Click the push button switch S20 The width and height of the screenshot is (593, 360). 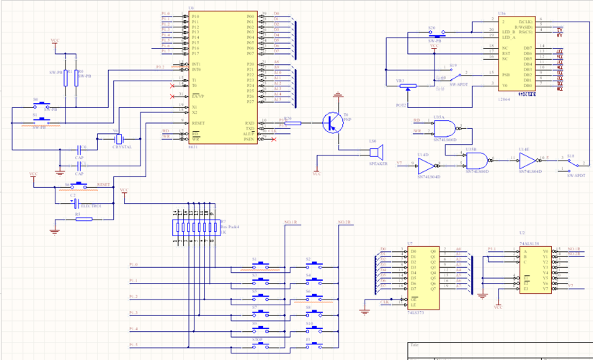(x=437, y=33)
